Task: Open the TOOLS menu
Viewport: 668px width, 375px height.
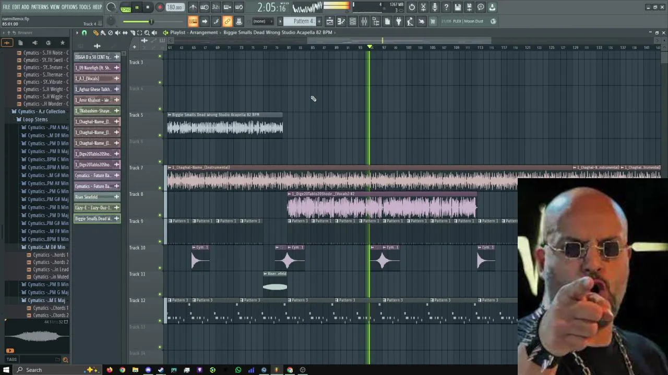Action: coord(85,7)
